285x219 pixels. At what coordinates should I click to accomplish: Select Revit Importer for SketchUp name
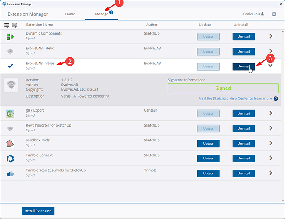pyautogui.click(x=49, y=125)
